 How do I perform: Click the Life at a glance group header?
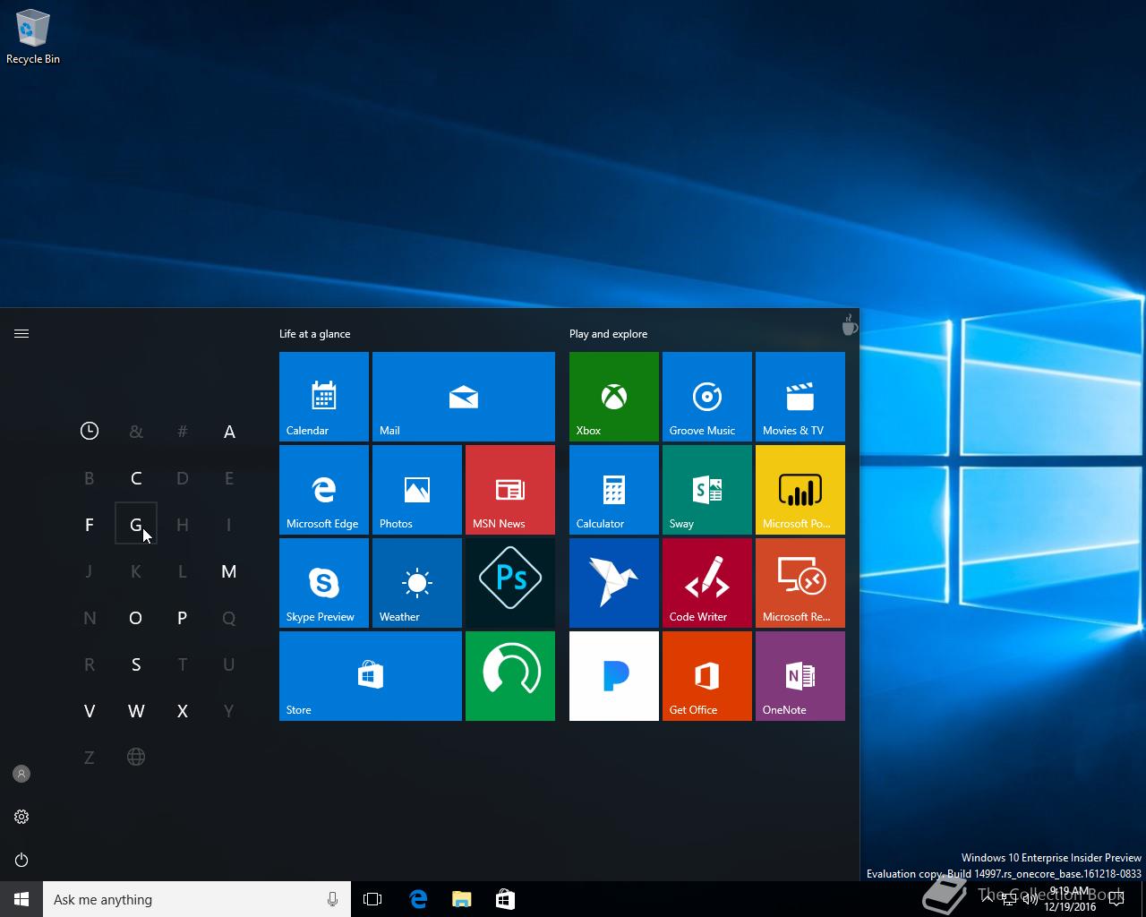click(315, 334)
